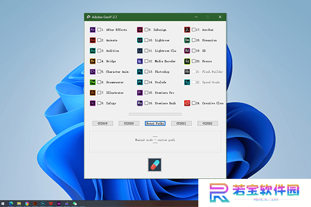311x207 pixels.
Task: Tick the Fresco checkbox
Action: point(194,61)
